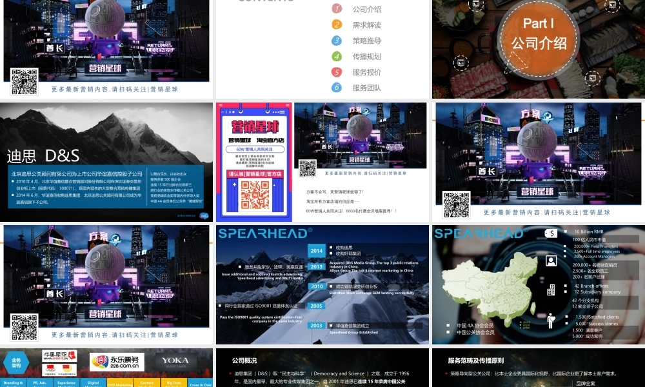645x387 pixels.
Task: Switch to the Digital Marketing tab
Action: click(x=94, y=383)
